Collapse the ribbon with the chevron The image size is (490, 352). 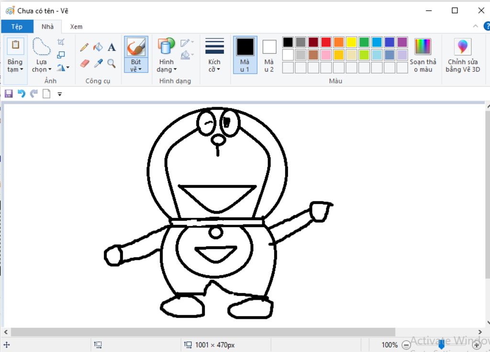pos(475,26)
